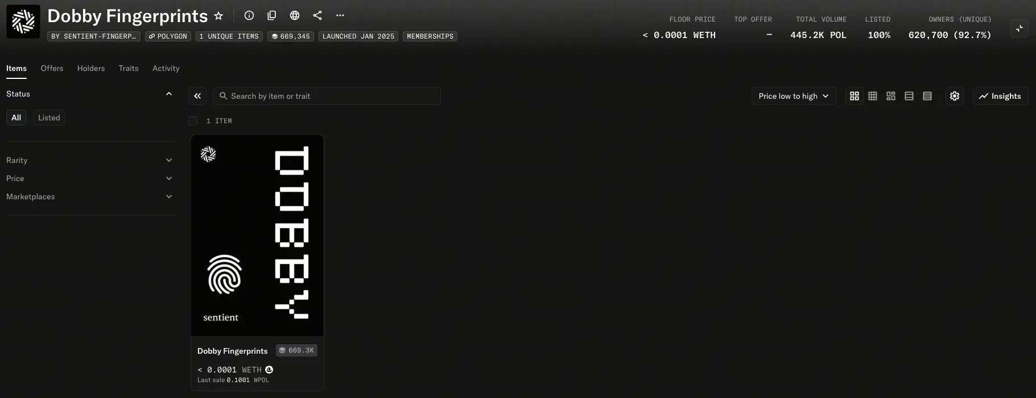Switch to compact table view

[x=927, y=96]
